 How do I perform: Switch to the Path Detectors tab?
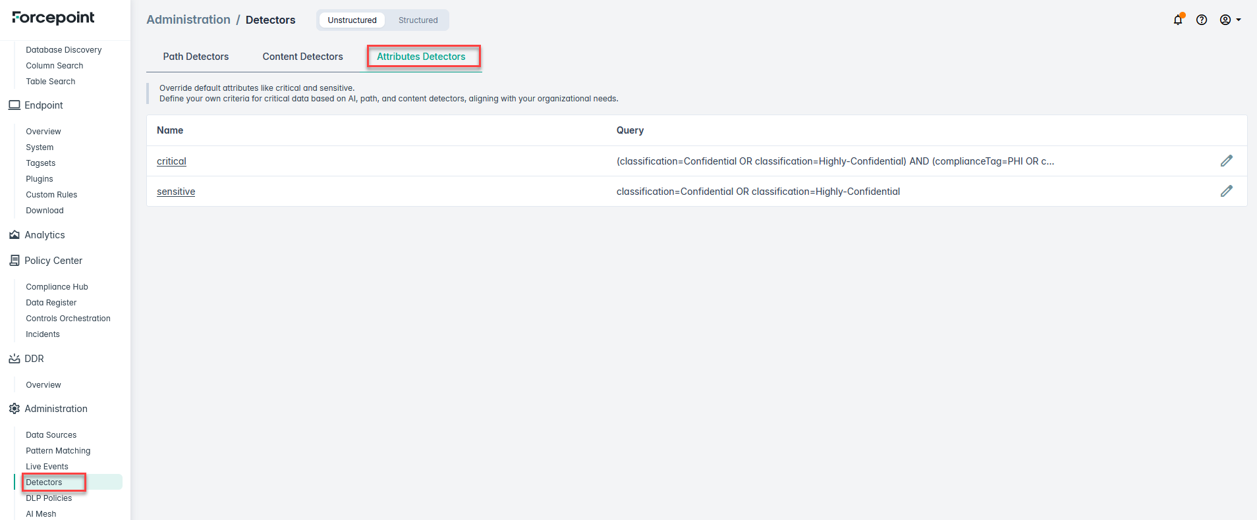tap(196, 57)
